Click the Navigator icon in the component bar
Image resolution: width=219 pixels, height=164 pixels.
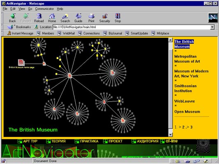178,161
